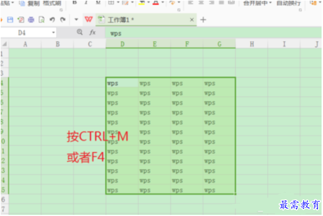Expand the 合并居中 merge dropdown arrow

(270, 3)
